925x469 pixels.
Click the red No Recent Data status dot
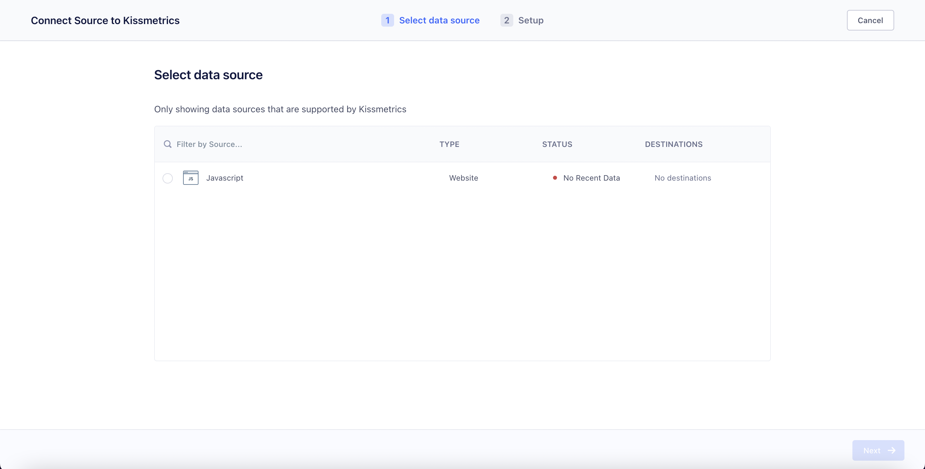tap(555, 178)
